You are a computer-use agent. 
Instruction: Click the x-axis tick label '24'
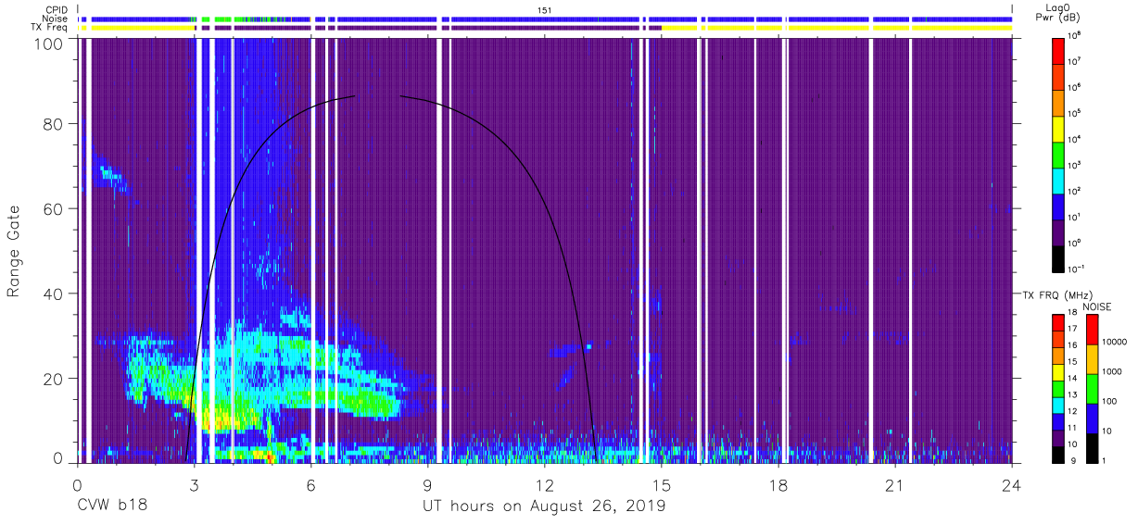click(x=1011, y=486)
